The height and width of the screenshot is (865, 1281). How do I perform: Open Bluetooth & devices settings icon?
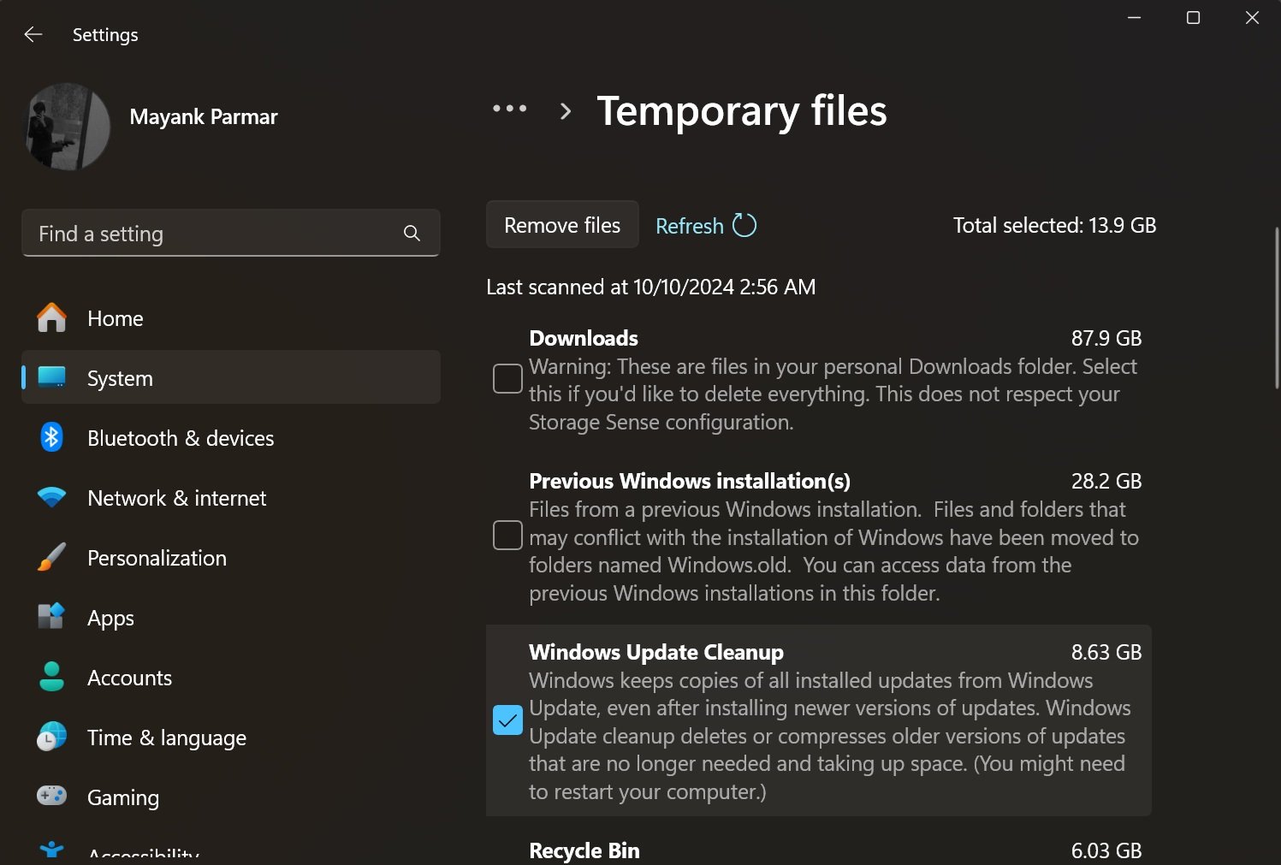click(51, 437)
